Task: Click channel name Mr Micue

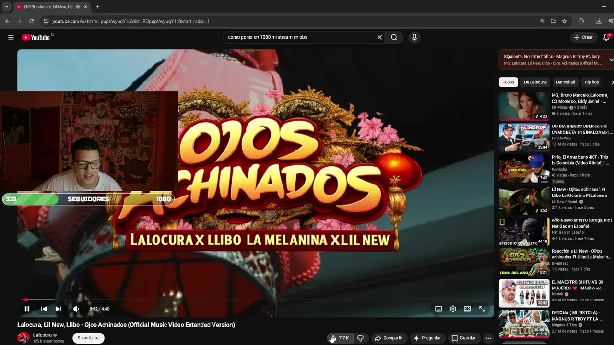Action: coord(559,108)
